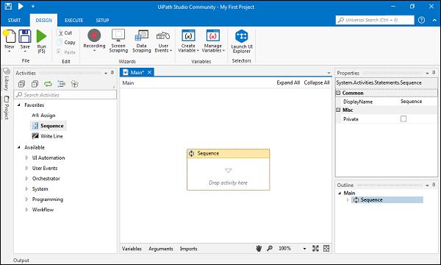Open the START ribbon tab
The width and height of the screenshot is (441, 265).
coord(14,21)
